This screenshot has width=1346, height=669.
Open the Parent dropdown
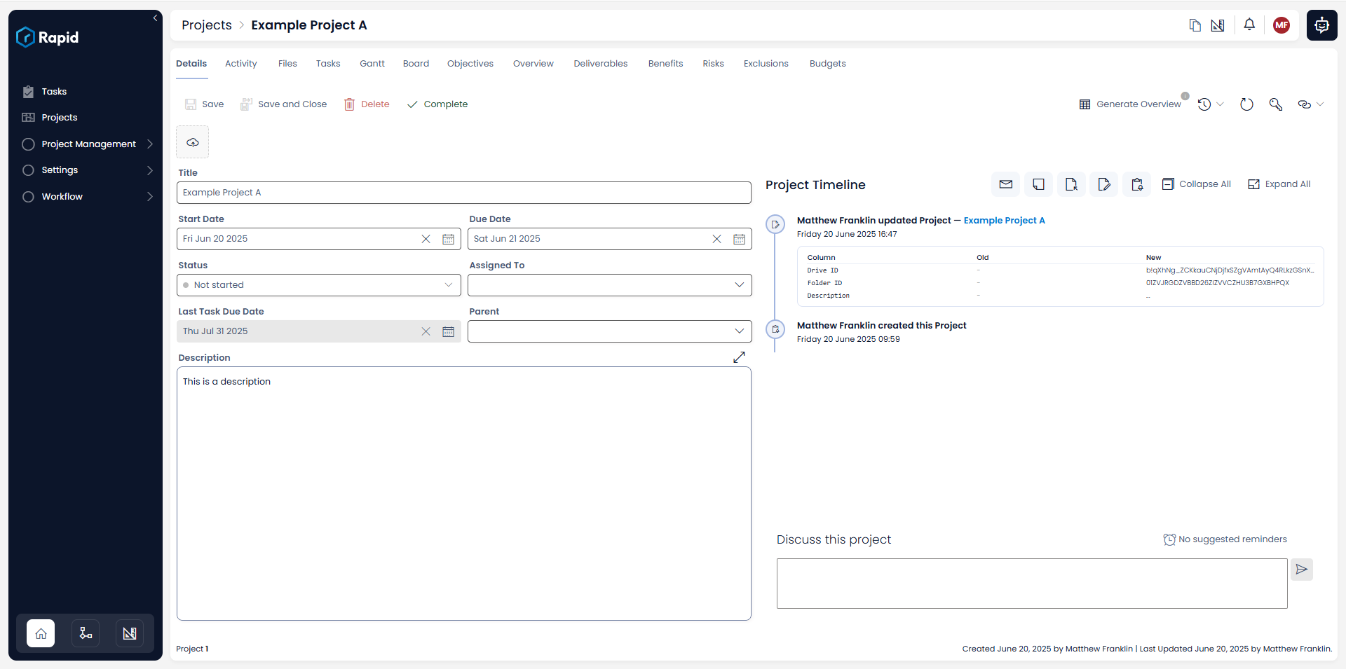pyautogui.click(x=609, y=331)
